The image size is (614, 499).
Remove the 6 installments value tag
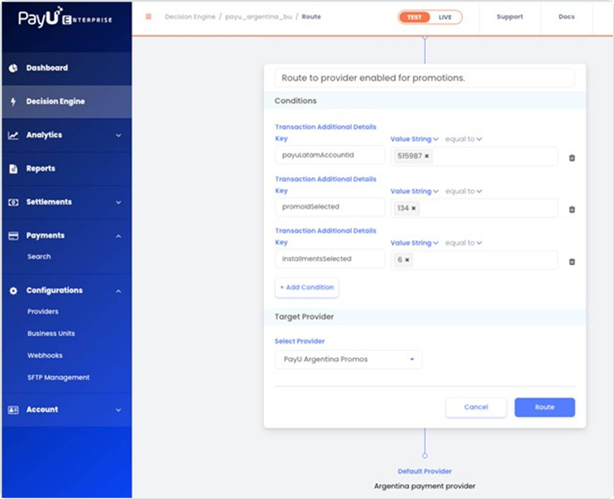[407, 260]
